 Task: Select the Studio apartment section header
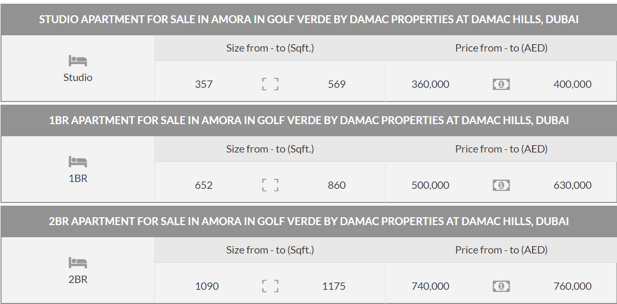[x=308, y=19]
